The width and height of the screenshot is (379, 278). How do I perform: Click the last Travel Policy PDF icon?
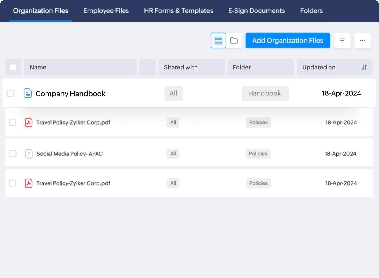pos(28,183)
